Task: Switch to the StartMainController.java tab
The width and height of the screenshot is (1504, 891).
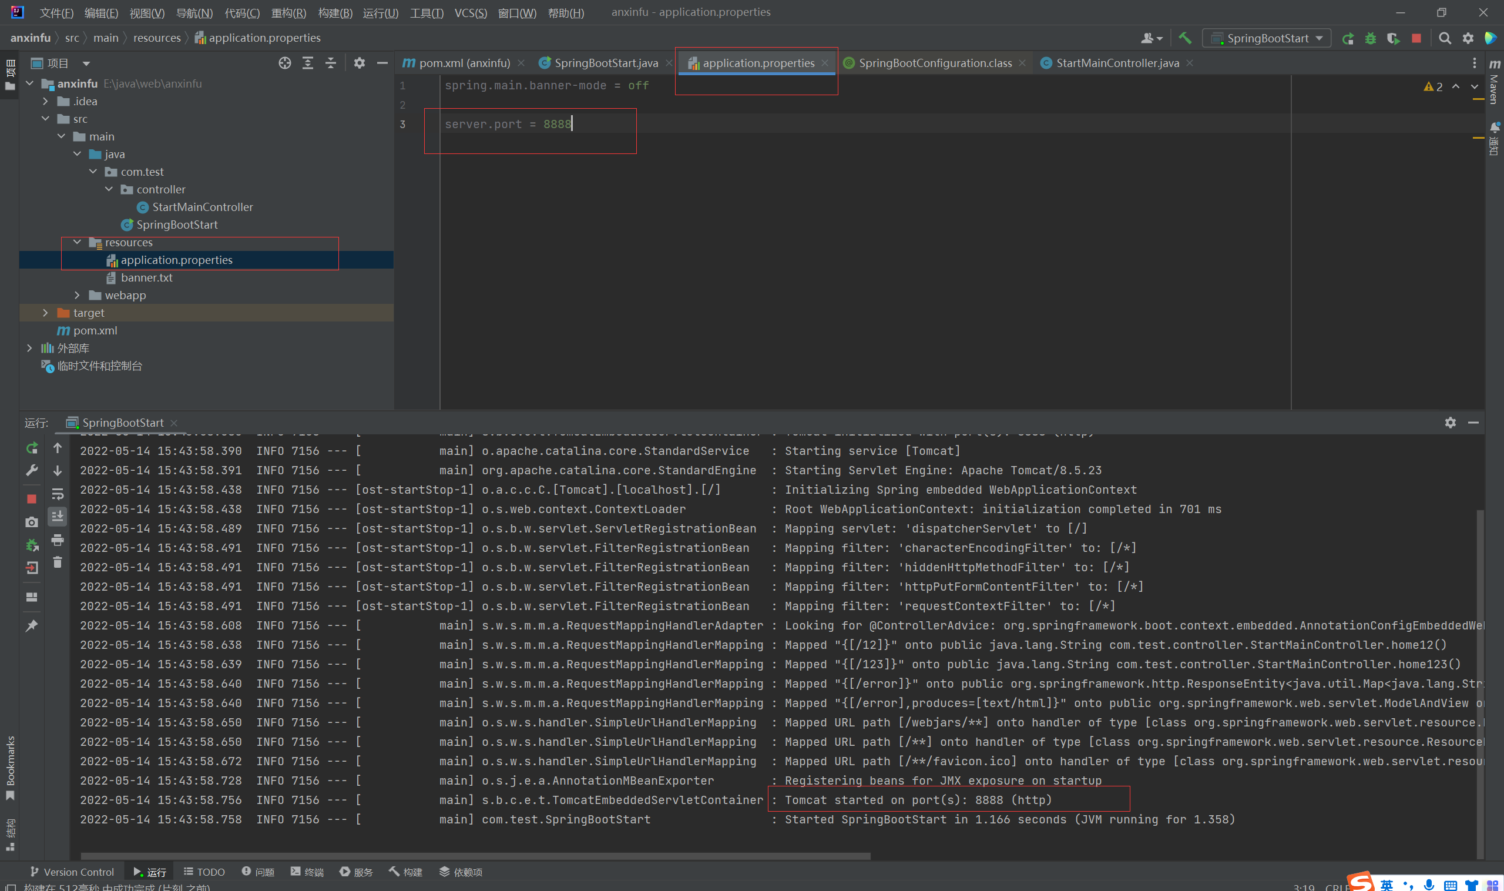Action: coord(1117,63)
